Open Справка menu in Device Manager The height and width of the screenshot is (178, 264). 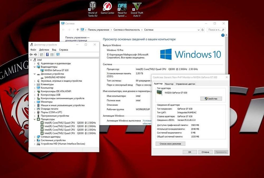click(x=63, y=50)
